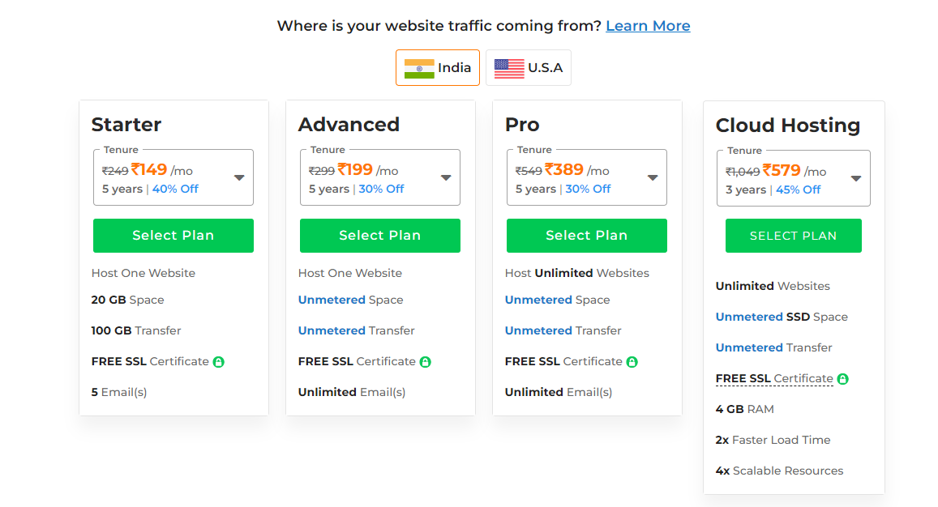
Task: Switch traffic location to U.S.A
Action: pos(529,67)
